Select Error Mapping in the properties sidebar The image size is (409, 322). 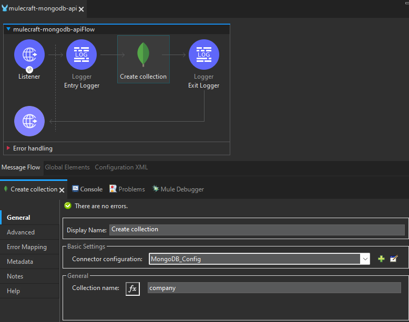coord(27,247)
